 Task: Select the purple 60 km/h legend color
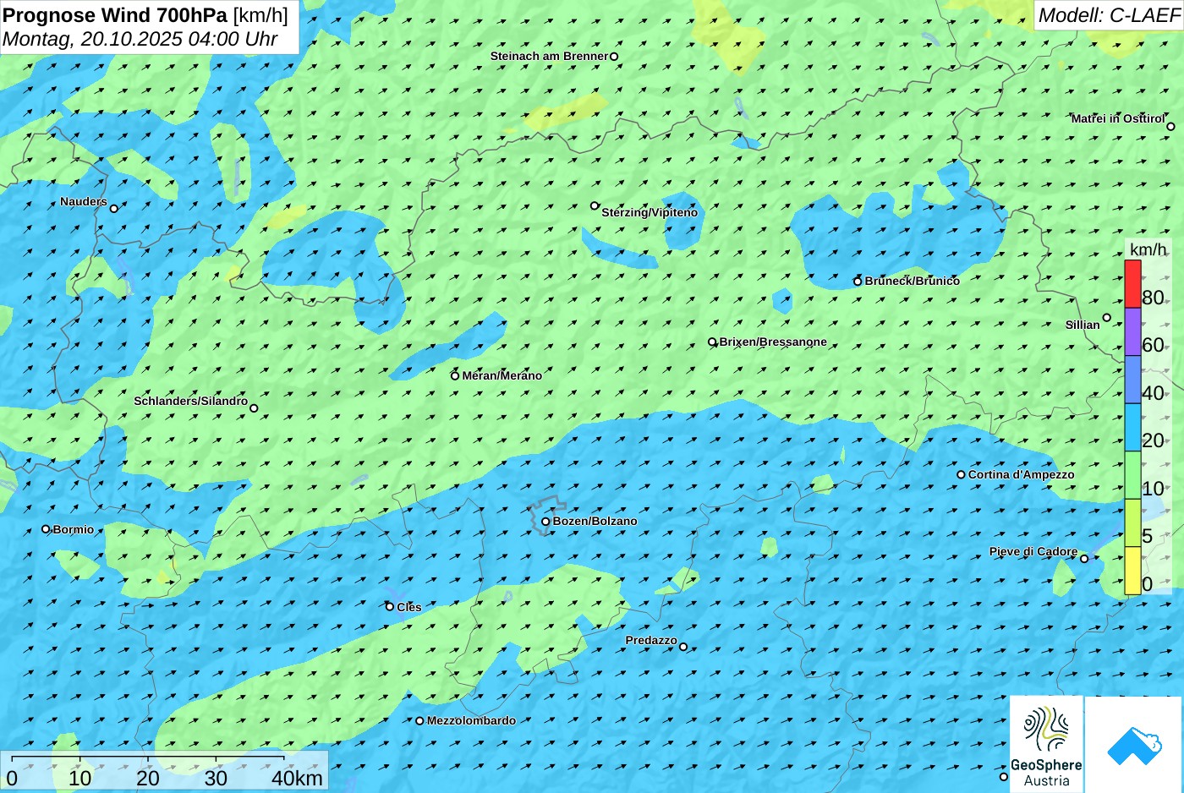(x=1132, y=331)
